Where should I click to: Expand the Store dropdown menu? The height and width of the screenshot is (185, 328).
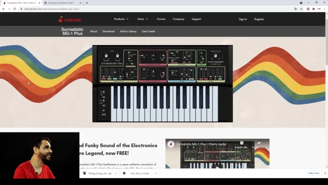pos(143,19)
